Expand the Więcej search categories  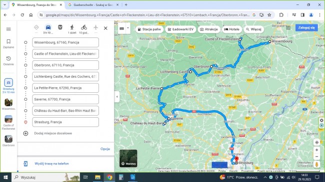tap(253, 29)
